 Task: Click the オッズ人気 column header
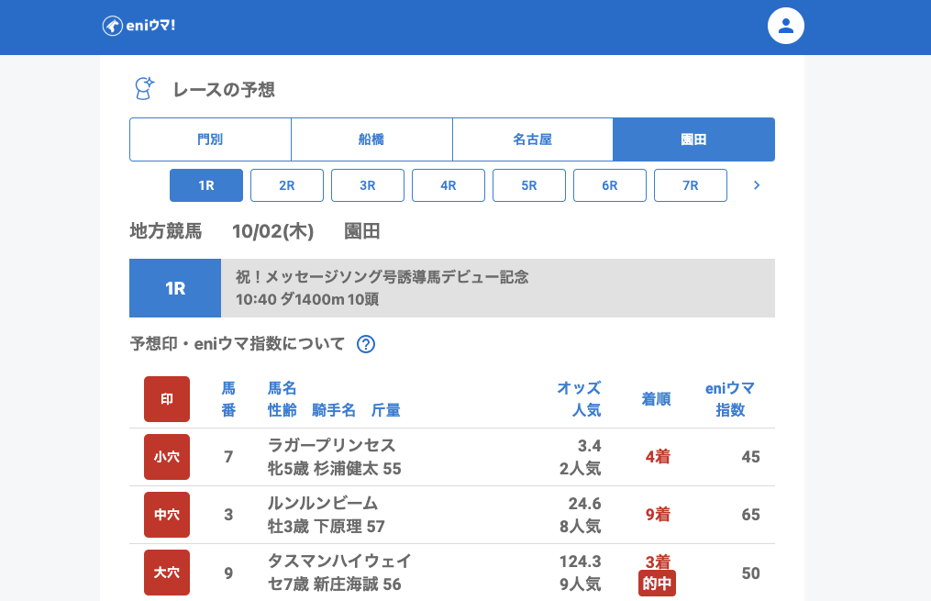tap(579, 399)
